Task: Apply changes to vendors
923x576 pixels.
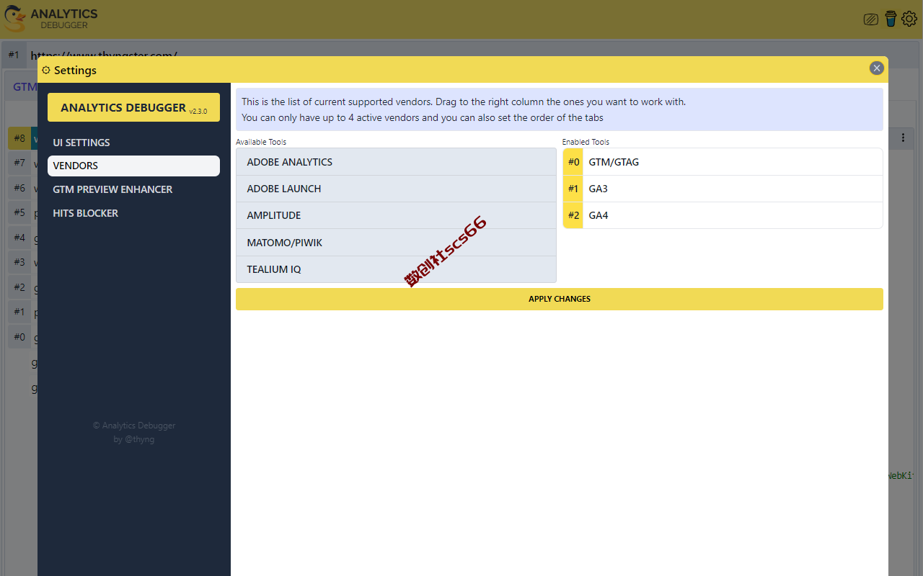Action: click(x=559, y=299)
